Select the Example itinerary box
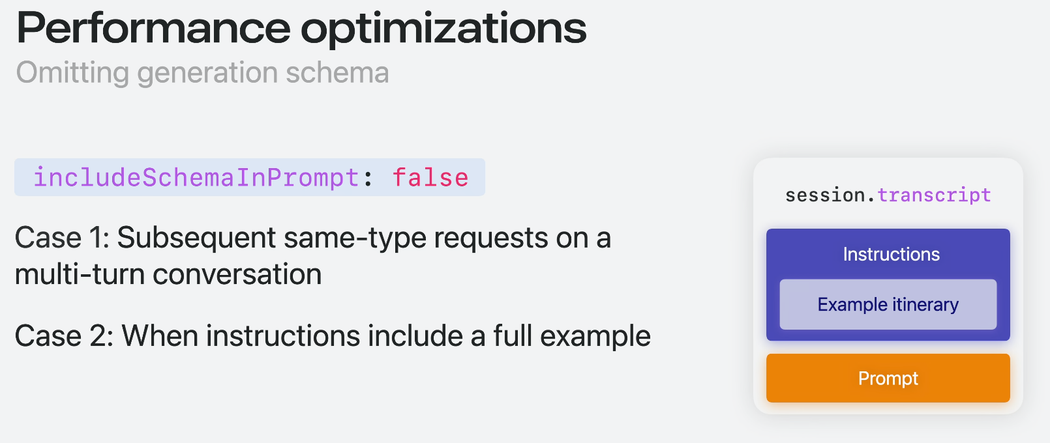The height and width of the screenshot is (443, 1050). [x=888, y=304]
